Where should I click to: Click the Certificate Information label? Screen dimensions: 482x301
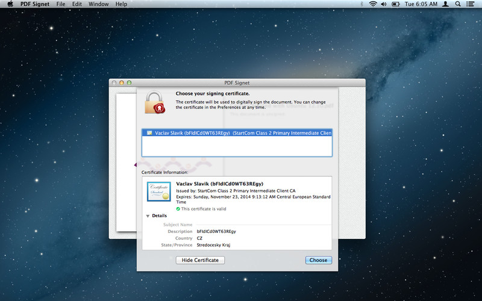point(164,172)
